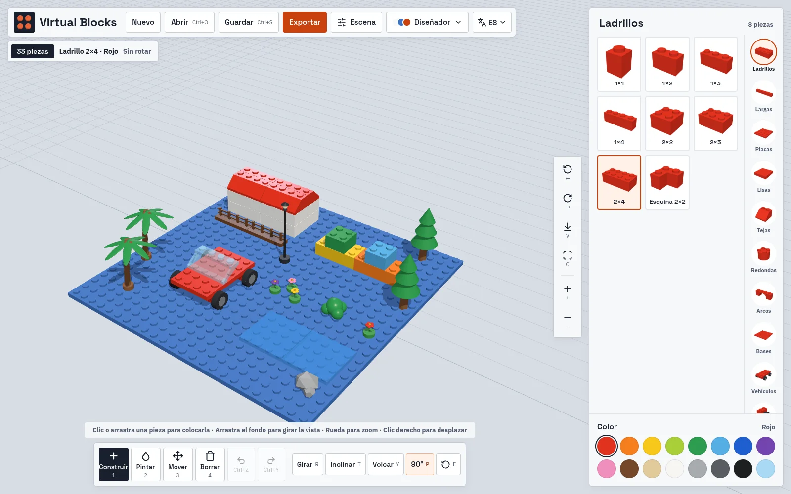Click the Guardar button
This screenshot has height=494, width=791.
pos(249,22)
